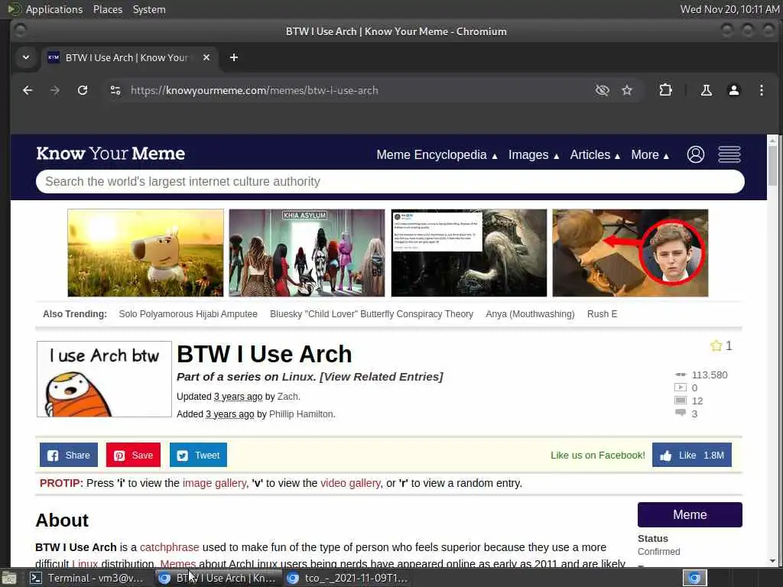Viewport: 783px width, 587px height.
Task: Open the Places menu
Action: [x=107, y=9]
